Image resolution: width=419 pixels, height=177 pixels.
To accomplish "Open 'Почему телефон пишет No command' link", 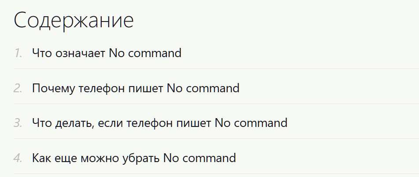I will pos(136,88).
